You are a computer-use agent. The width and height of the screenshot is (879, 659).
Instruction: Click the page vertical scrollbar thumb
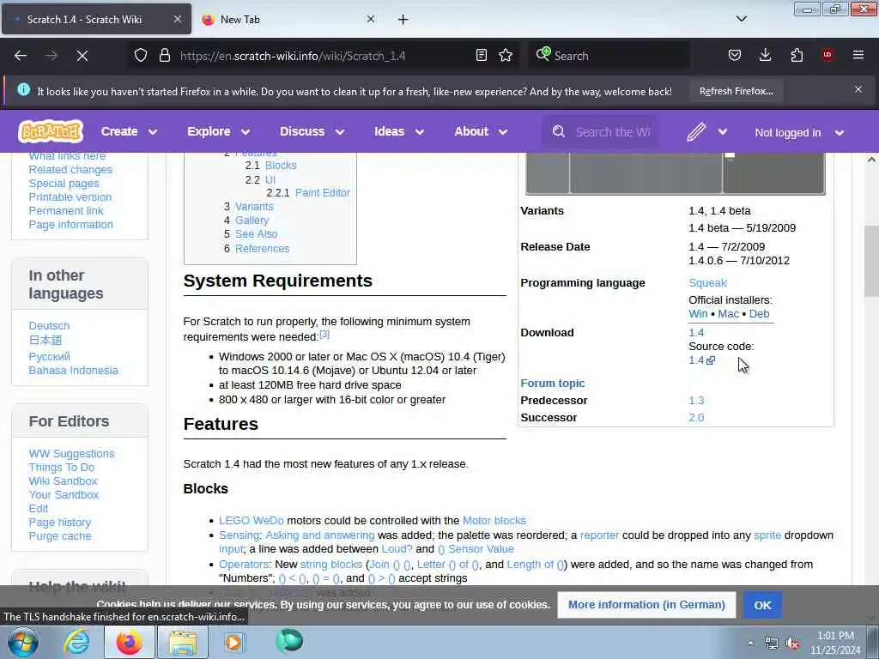[872, 261]
